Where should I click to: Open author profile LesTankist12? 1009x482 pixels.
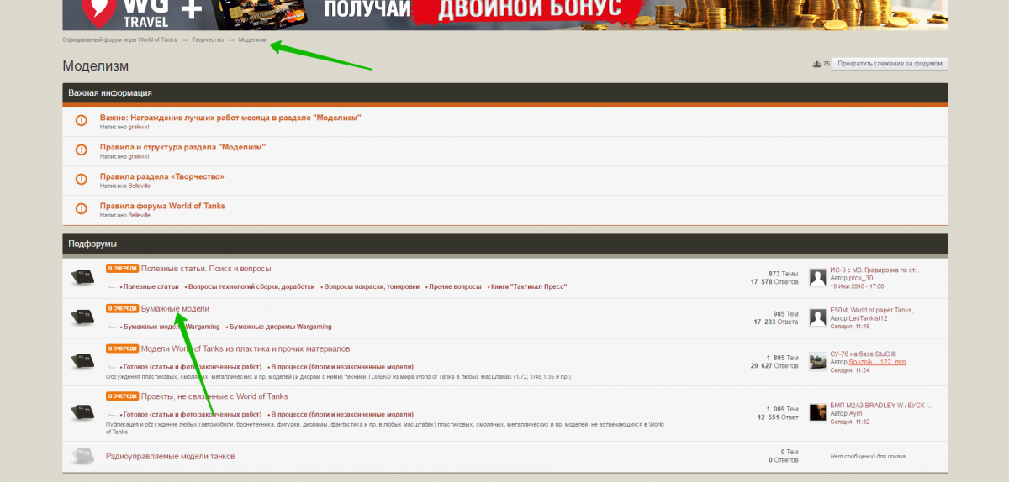(x=869, y=318)
